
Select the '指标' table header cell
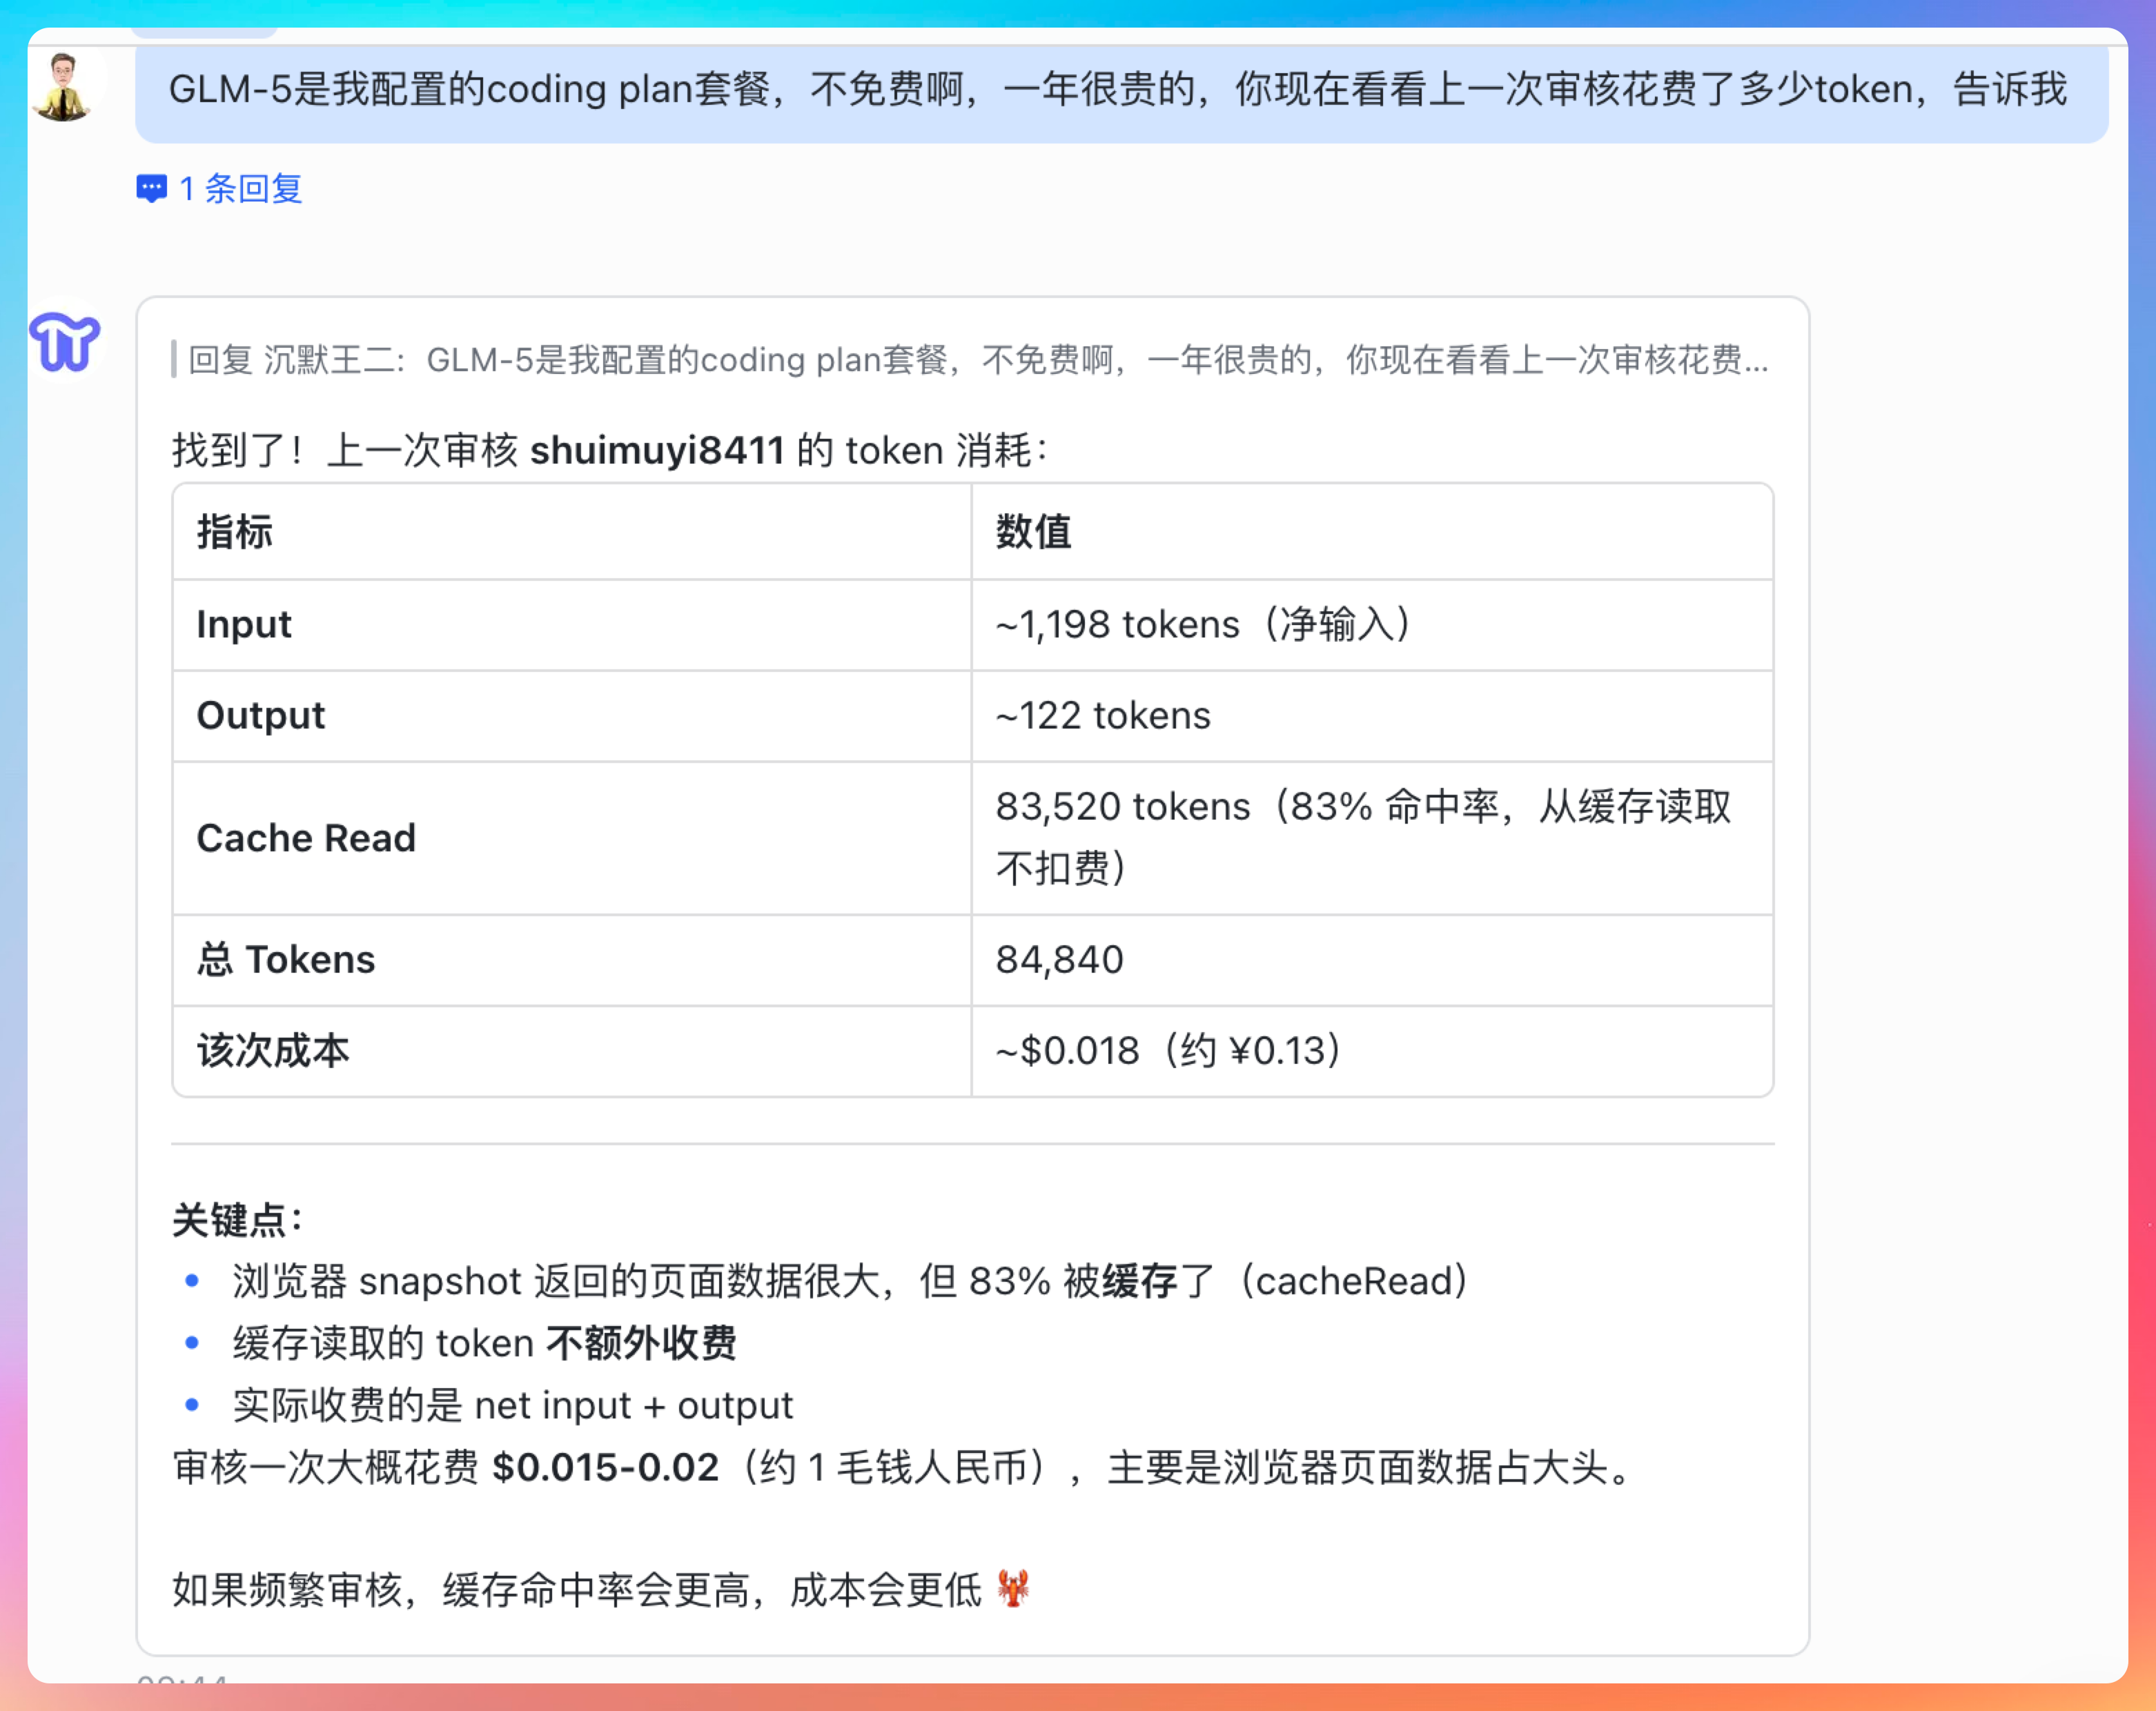click(x=234, y=532)
